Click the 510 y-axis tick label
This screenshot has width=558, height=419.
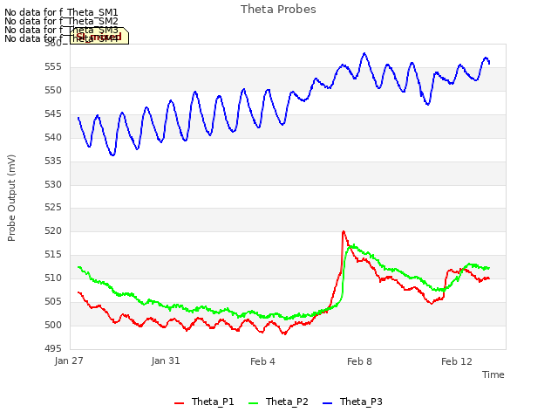[x=53, y=278]
